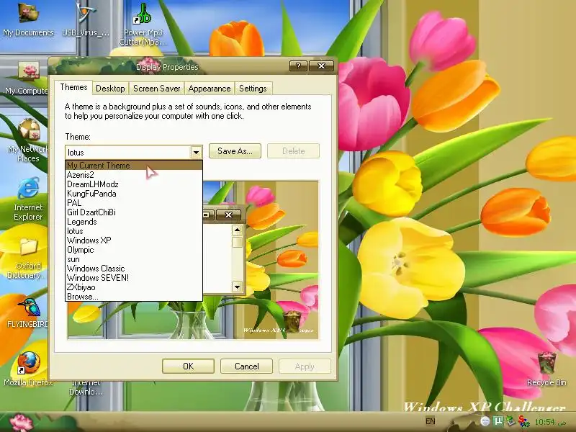Click the round face tray icon

click(x=485, y=421)
